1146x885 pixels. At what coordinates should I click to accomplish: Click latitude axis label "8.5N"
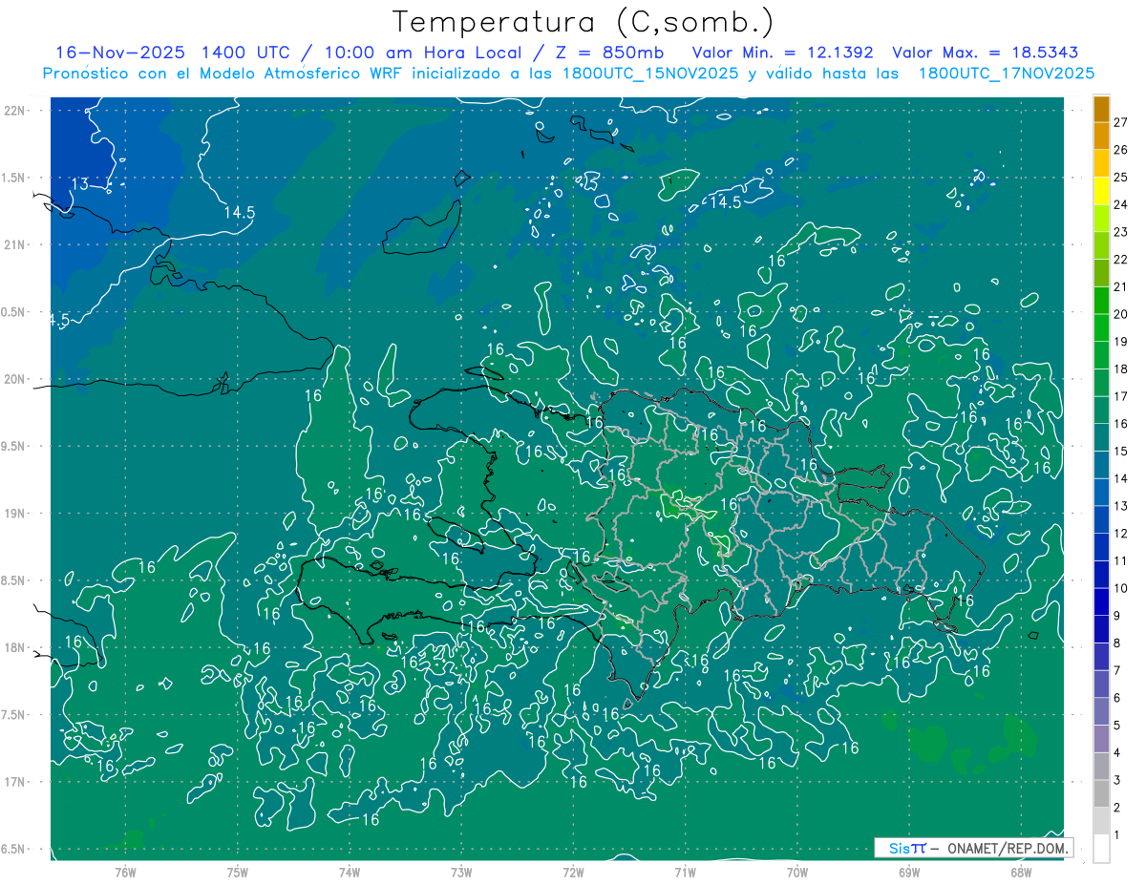(13, 581)
